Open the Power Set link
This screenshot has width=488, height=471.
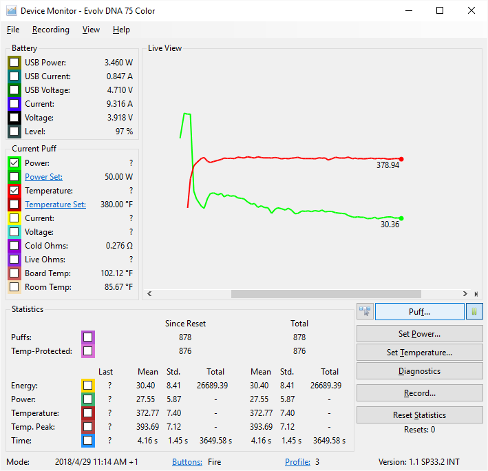click(43, 177)
